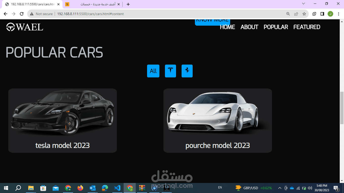Click the Not secure site info indicator
Image resolution: width=344 pixels, height=193 pixels.
coord(41,14)
